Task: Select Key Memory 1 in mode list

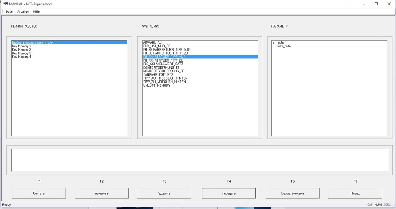Action: coord(69,46)
